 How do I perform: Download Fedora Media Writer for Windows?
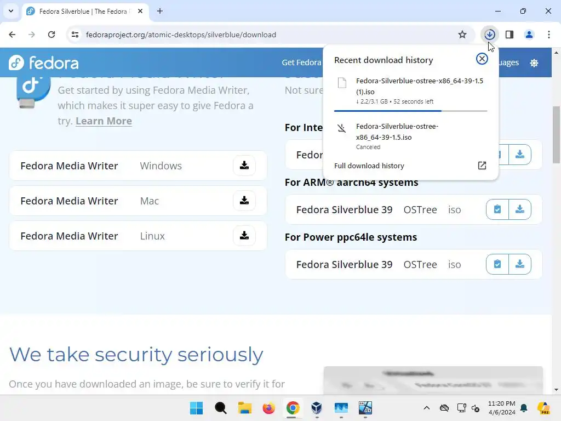click(x=244, y=166)
